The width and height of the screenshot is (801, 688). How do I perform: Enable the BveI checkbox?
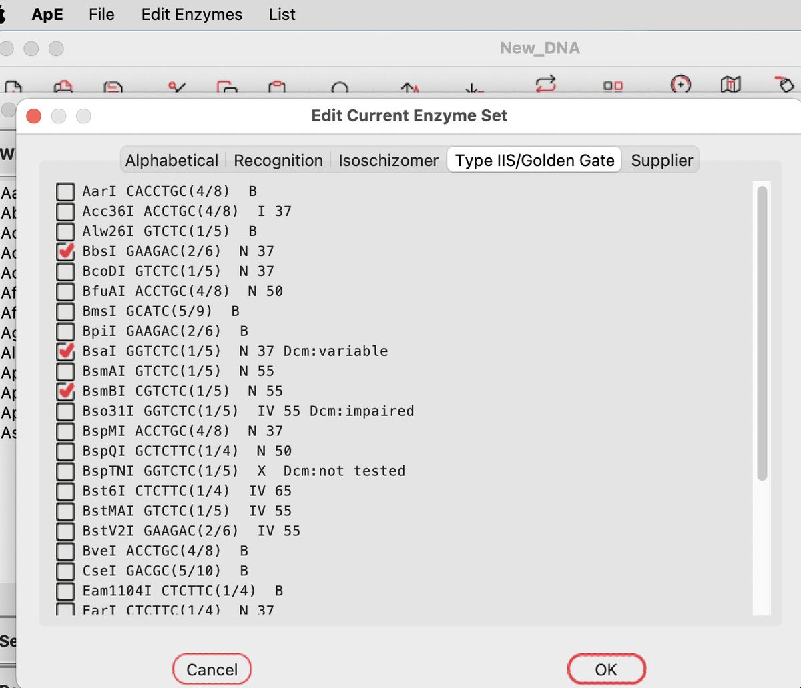coord(65,552)
